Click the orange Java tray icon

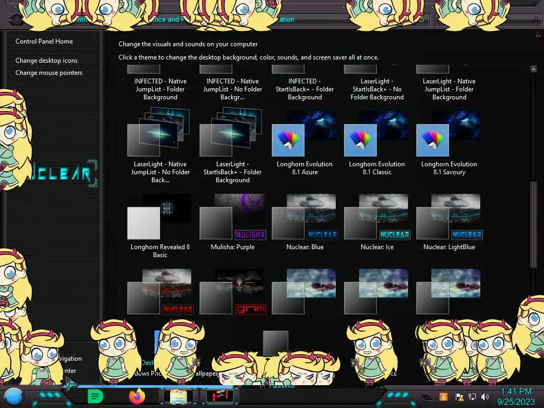point(444,396)
